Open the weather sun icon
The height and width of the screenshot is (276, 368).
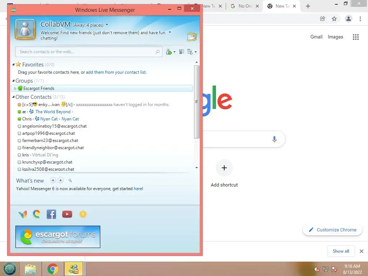[x=83, y=214]
